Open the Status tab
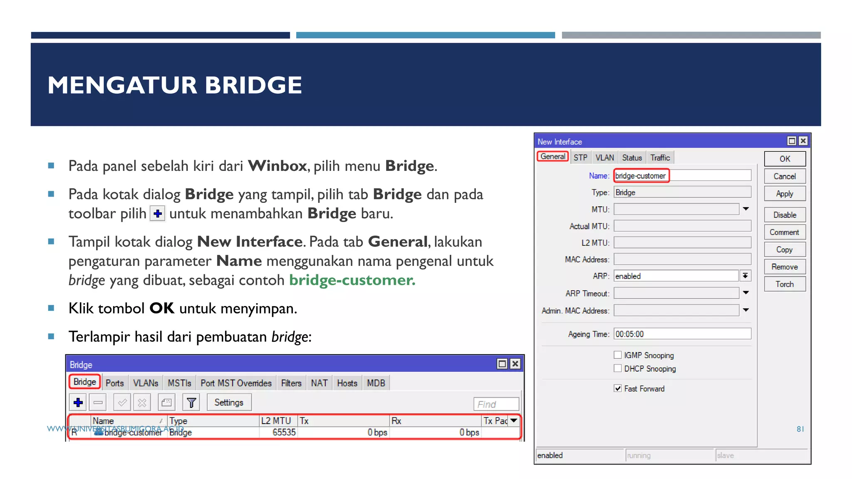The image size is (852, 479). [632, 158]
